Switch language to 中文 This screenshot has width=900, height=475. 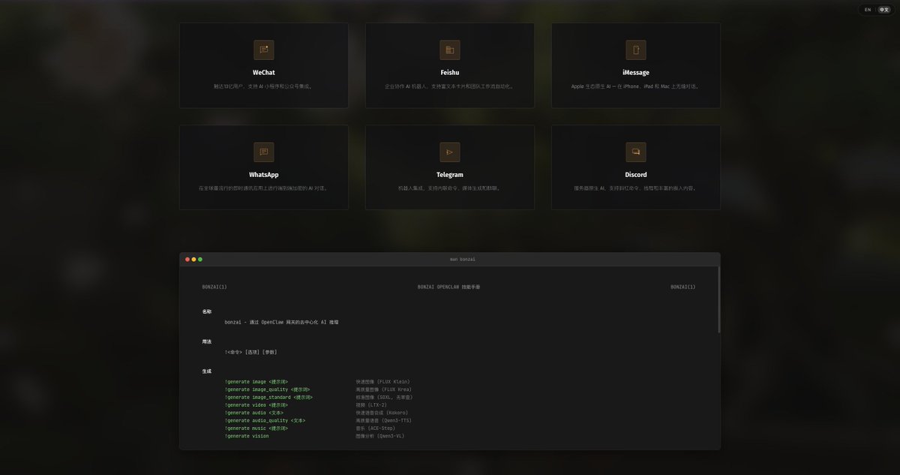(883, 10)
